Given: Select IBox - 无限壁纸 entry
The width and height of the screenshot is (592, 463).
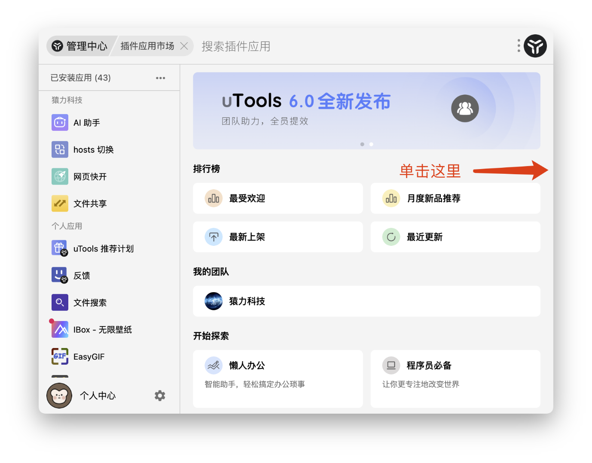Looking at the screenshot, I should (109, 329).
